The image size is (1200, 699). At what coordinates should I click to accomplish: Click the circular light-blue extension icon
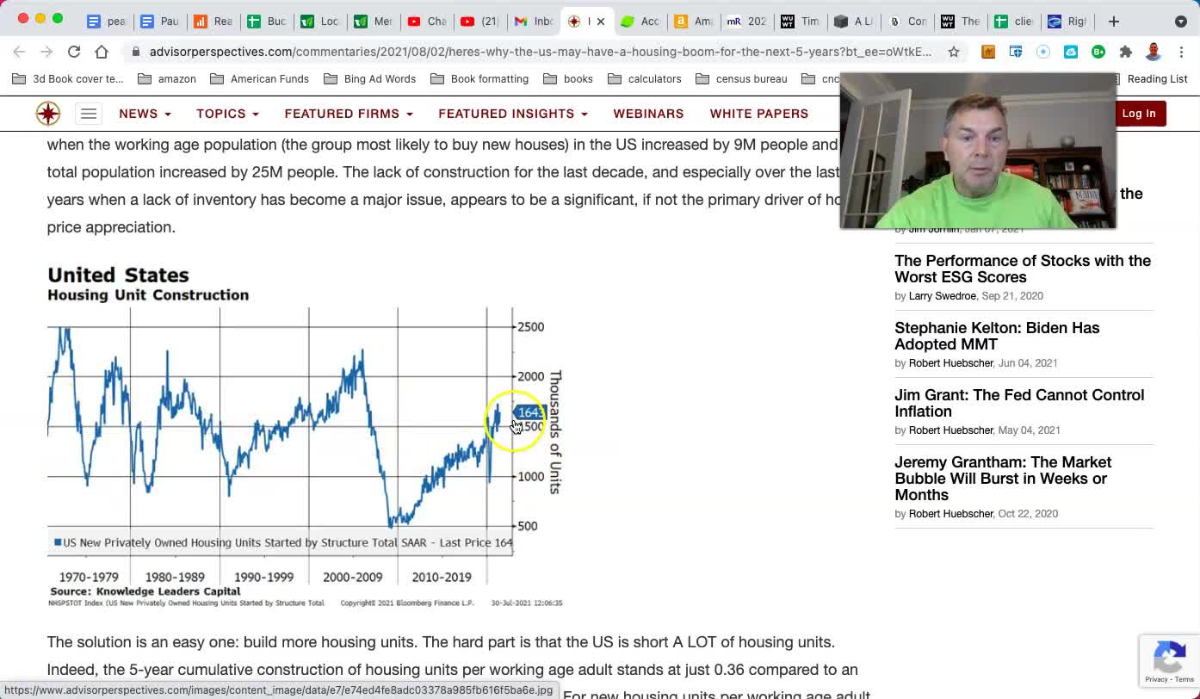[1043, 52]
